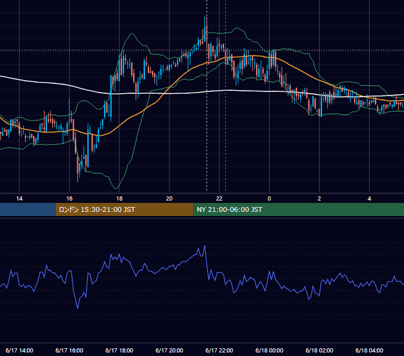Click the oscillator lowest trough after 16:00
The image size is (404, 356).
click(x=78, y=307)
